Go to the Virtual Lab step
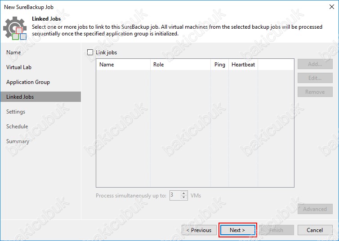The height and width of the screenshot is (241, 339). [19, 67]
